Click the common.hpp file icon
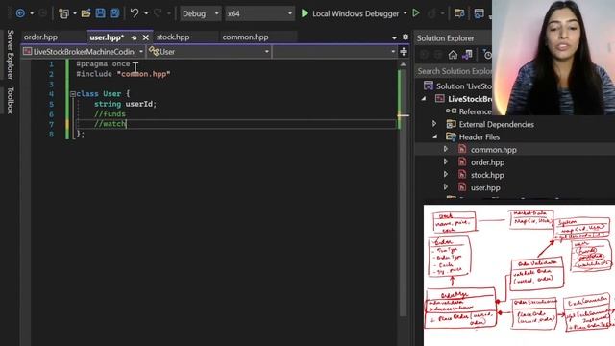This screenshot has height=346, width=615. click(x=462, y=150)
